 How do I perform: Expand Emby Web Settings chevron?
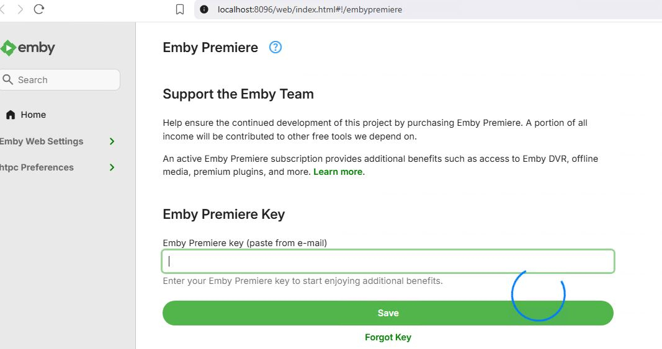pyautogui.click(x=112, y=141)
